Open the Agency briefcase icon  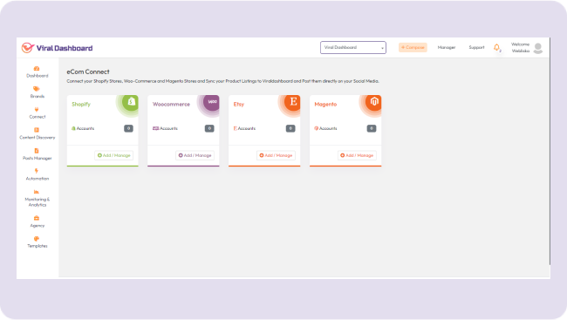pyautogui.click(x=37, y=218)
